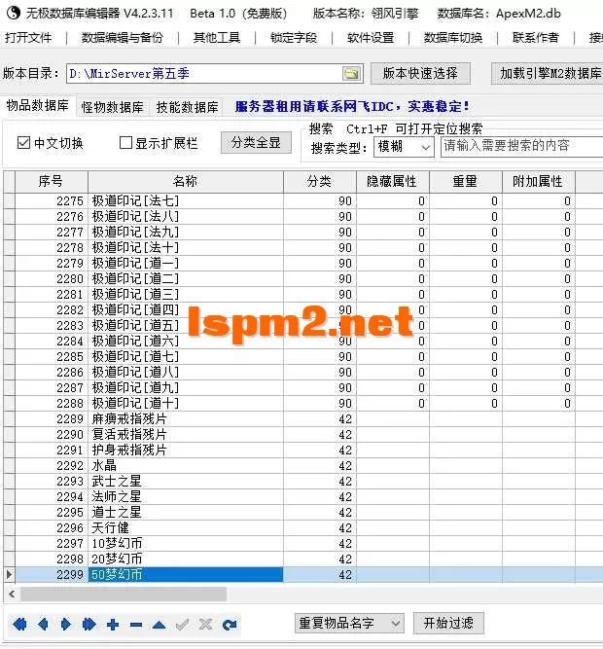Viewport: 603px width, 649px height.
Task: Click the scroll-left arrow of the table
Action: pyautogui.click(x=12, y=595)
